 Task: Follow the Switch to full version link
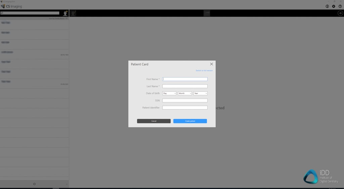[204, 70]
